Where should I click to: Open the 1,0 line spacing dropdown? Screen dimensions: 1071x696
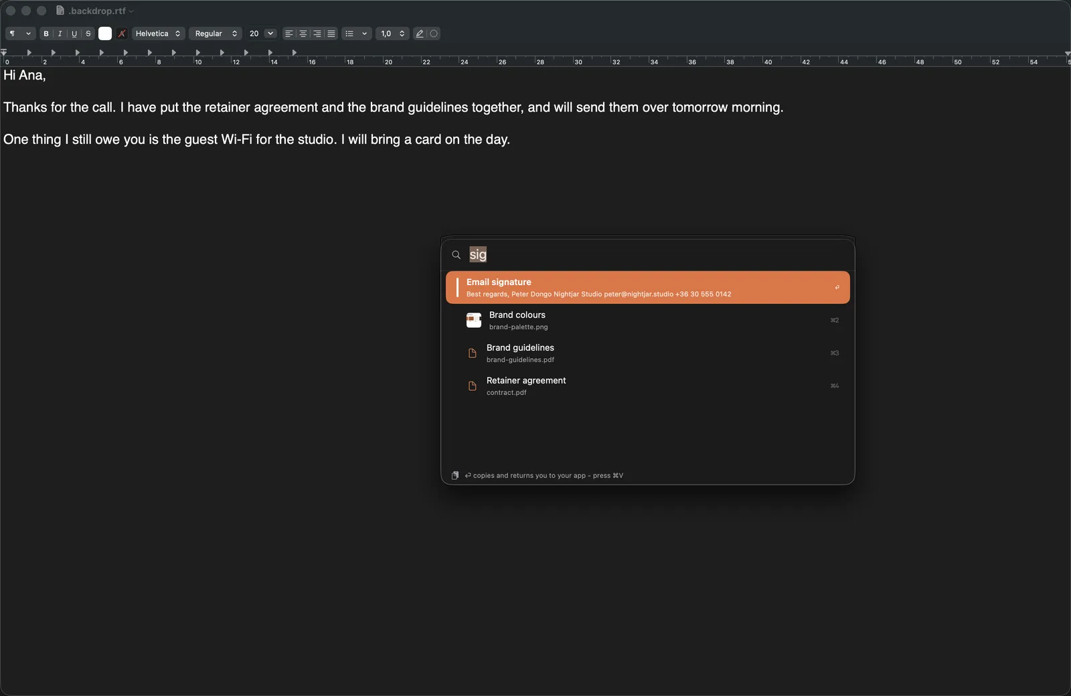[x=392, y=33]
